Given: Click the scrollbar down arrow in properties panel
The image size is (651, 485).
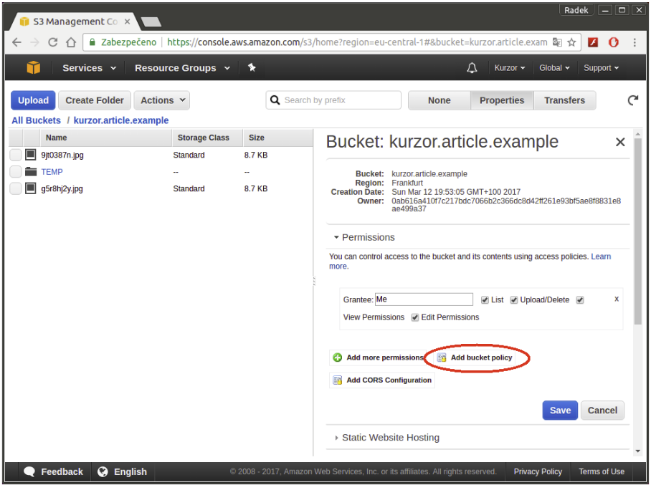Looking at the screenshot, I should (x=637, y=451).
